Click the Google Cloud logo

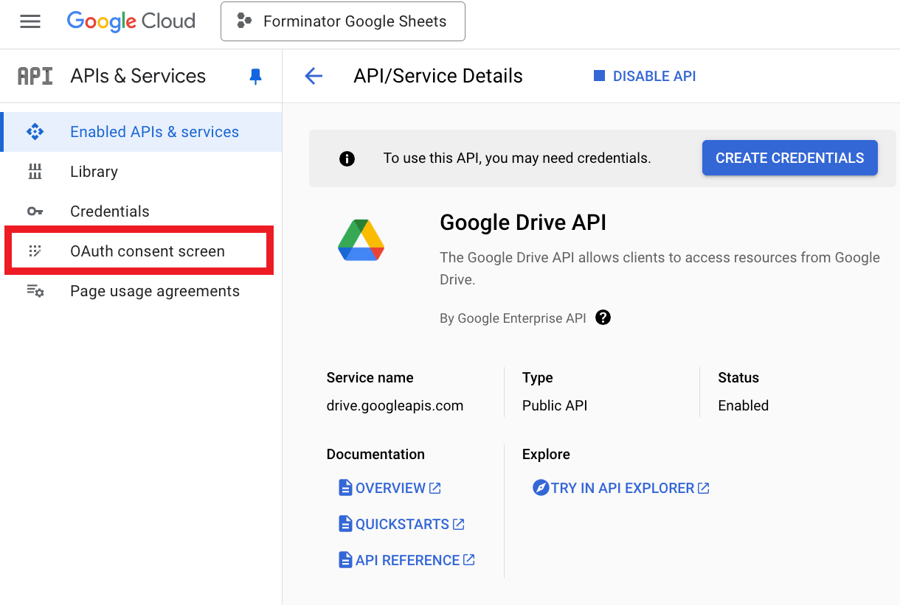[131, 21]
